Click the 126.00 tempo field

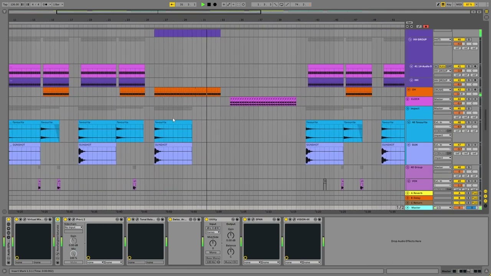(x=15, y=4)
